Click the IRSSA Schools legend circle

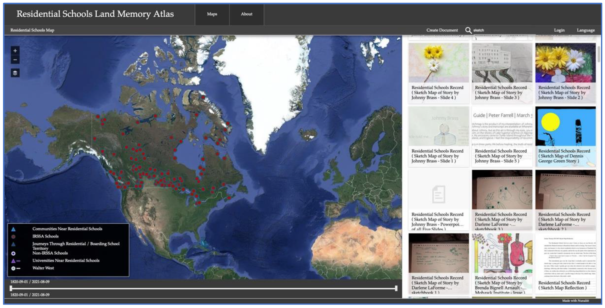tap(13, 237)
